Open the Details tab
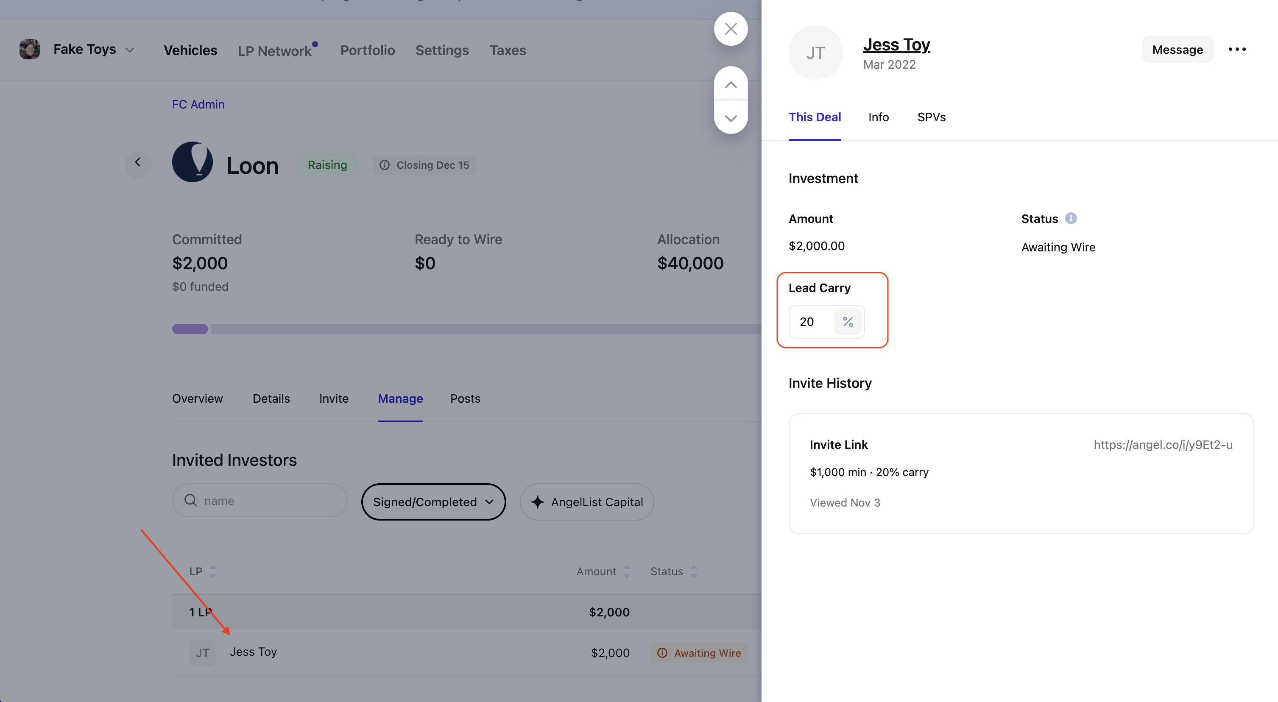Viewport: 1278px width, 702px height. (271, 398)
